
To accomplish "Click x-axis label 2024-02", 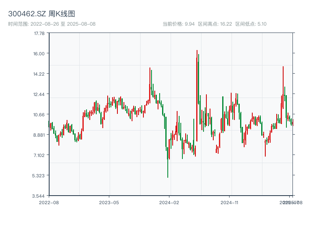I will tap(169, 203).
